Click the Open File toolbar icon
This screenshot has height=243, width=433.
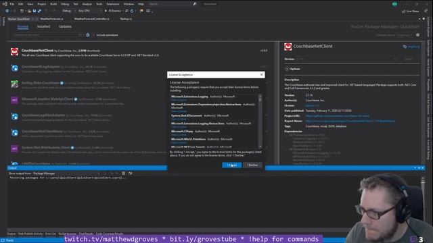click(x=29, y=11)
